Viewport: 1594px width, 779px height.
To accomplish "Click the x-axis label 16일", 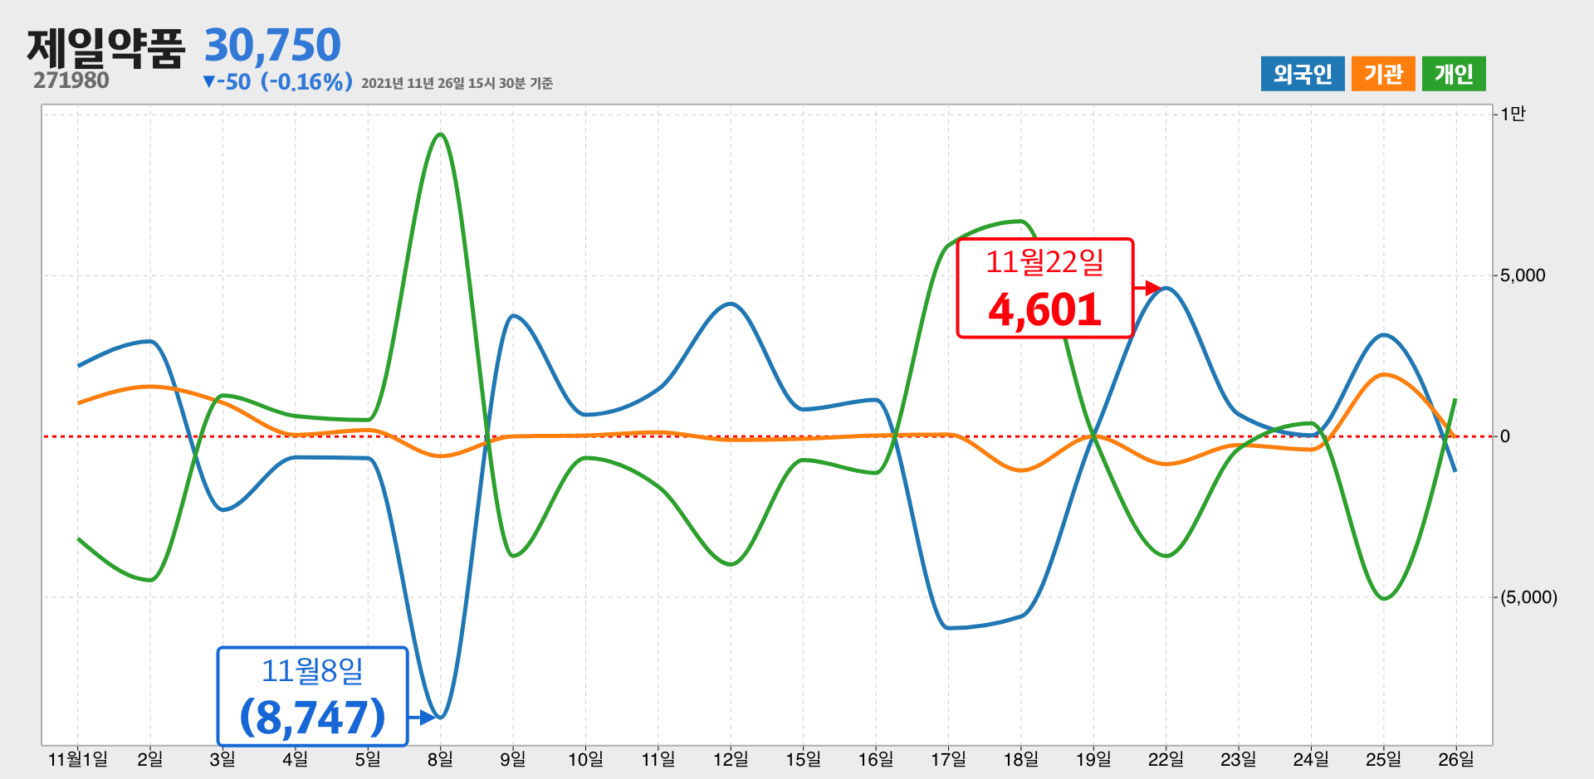I will (x=876, y=759).
